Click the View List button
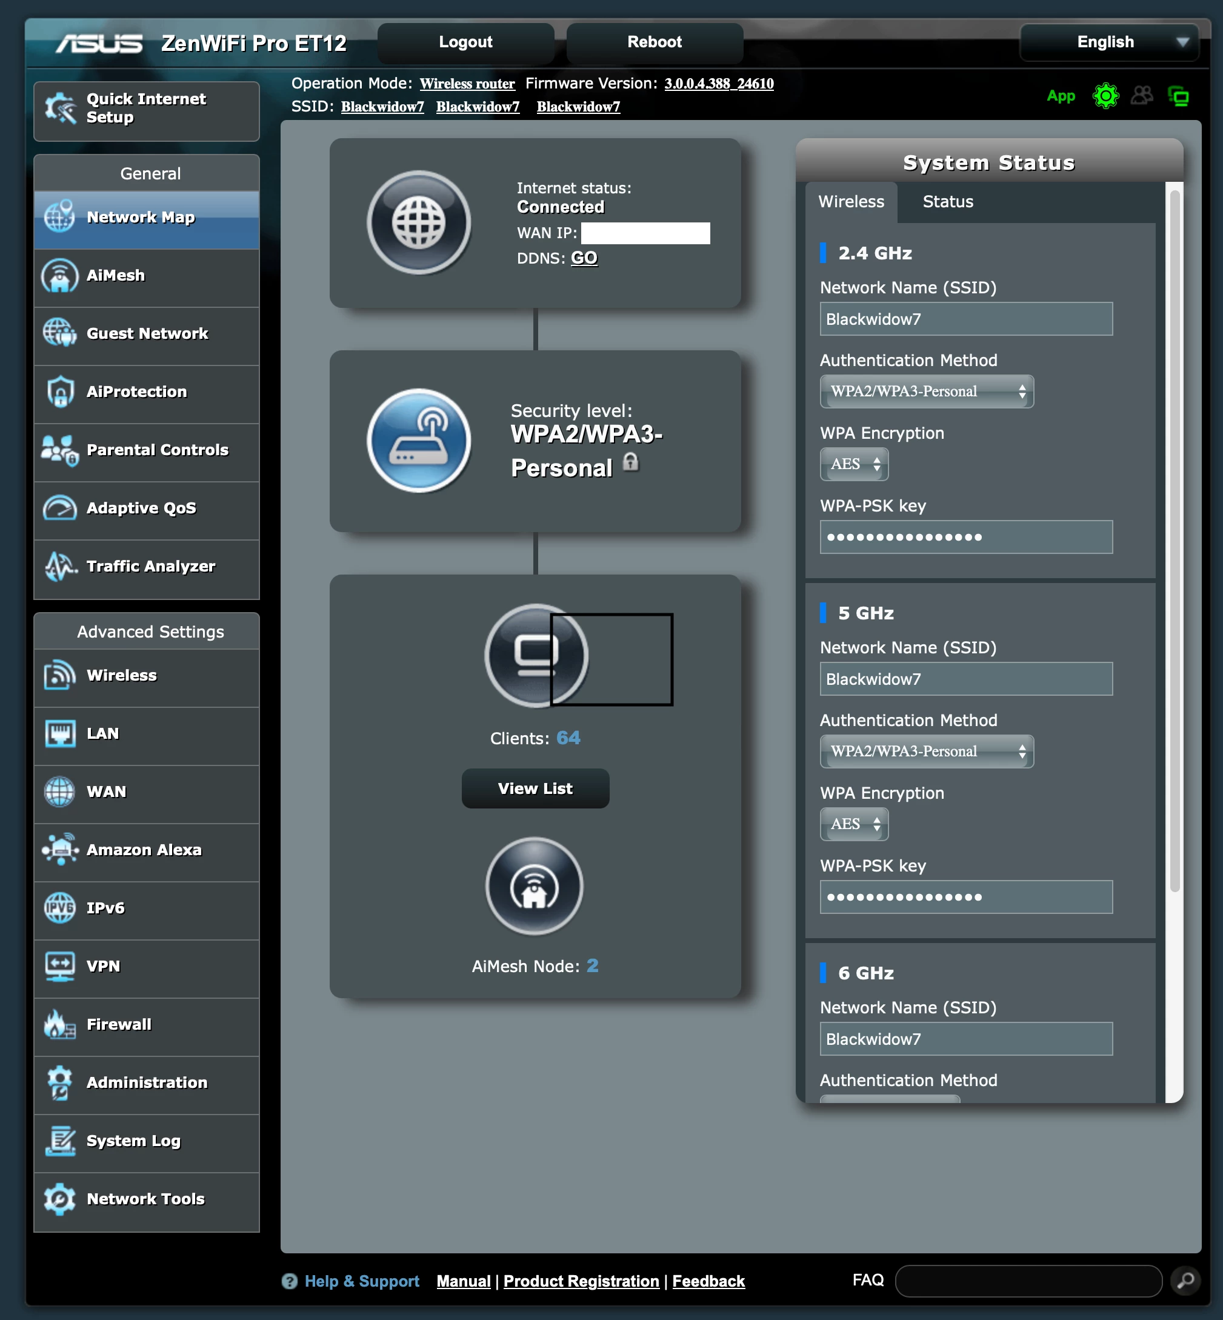The image size is (1223, 1320). 535,788
